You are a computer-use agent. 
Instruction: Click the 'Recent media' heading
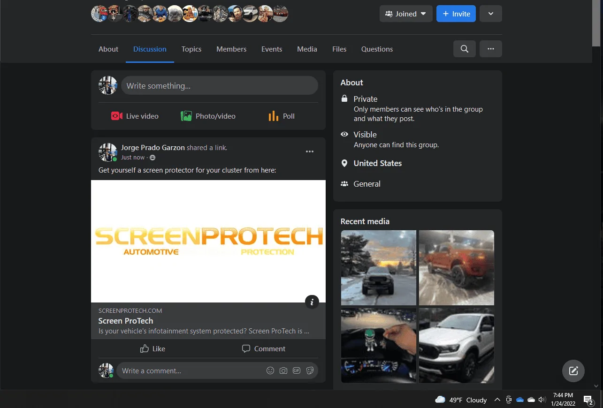click(365, 221)
